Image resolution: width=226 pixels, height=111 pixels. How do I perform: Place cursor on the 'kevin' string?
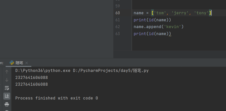(x=173, y=27)
